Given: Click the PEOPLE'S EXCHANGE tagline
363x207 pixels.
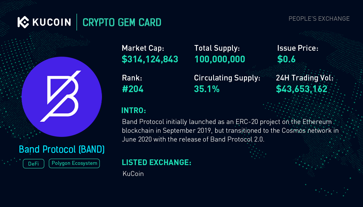Looking at the screenshot, I should (319, 19).
